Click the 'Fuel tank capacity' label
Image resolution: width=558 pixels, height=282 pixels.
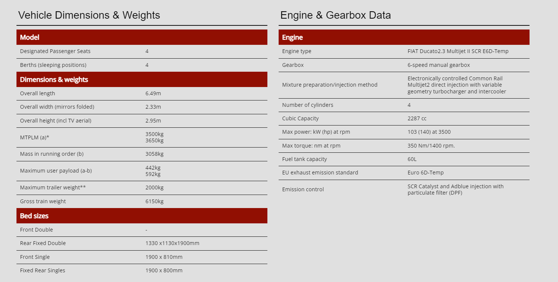point(304,159)
